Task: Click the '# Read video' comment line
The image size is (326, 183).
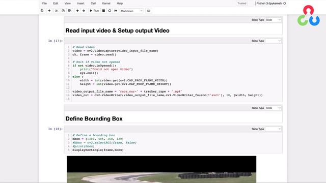Action: point(84,47)
